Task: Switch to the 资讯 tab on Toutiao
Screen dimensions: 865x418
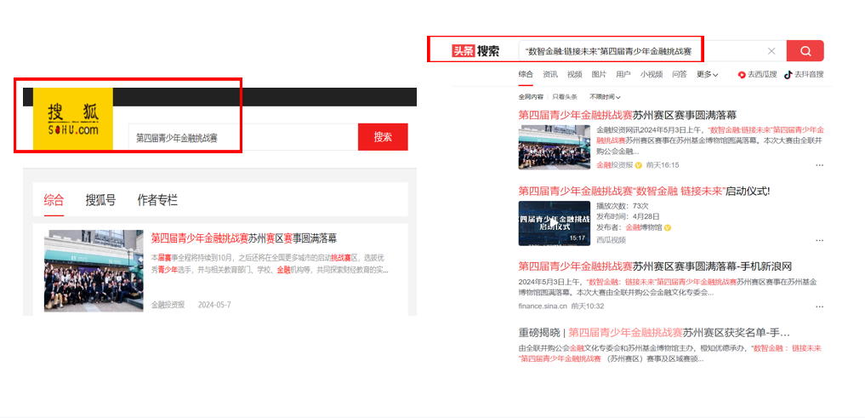Action: point(550,75)
